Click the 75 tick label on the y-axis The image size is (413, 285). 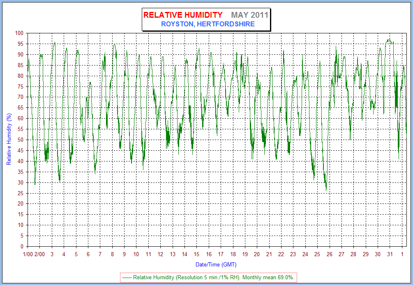click(20, 86)
